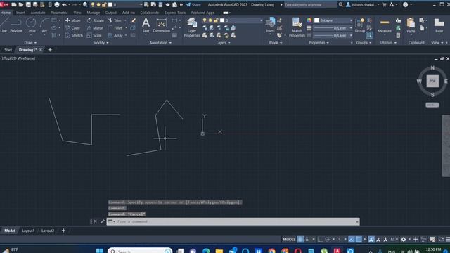Toggle drawing grid display in status bar
The height and width of the screenshot is (253, 450).
[300, 239]
